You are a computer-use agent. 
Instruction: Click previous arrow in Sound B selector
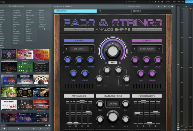(134, 49)
